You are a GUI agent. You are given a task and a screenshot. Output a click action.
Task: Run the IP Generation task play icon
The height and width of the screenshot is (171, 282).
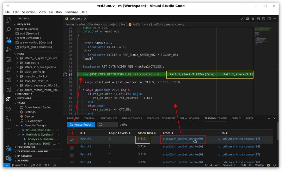pyautogui.click(x=23, y=130)
